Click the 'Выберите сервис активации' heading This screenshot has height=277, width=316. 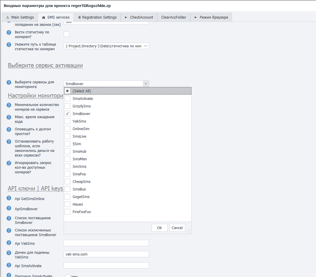point(45,65)
